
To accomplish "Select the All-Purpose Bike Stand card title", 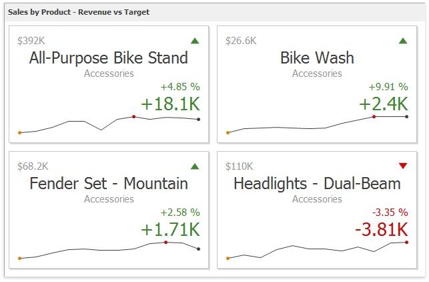I will point(109,57).
